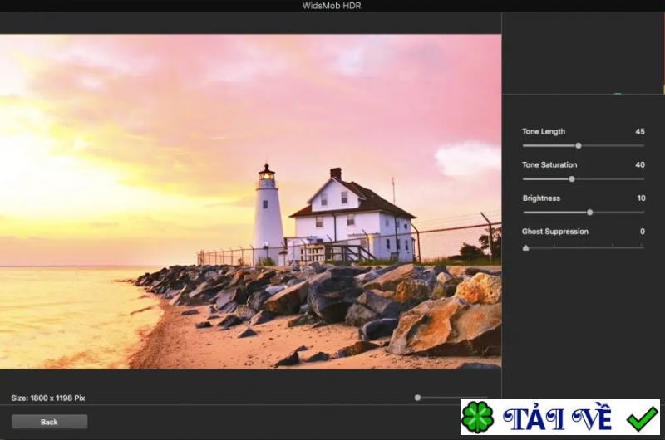Click the Brightness label

click(541, 198)
